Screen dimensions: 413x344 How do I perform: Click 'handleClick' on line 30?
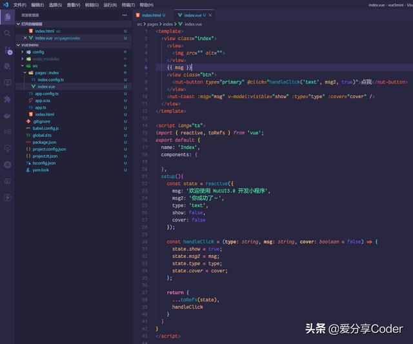pos(199,241)
